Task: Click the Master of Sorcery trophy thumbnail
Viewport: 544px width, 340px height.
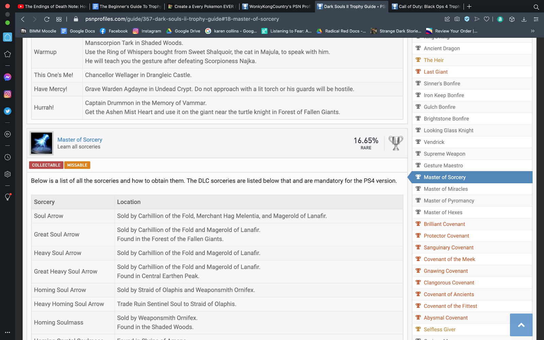Action: coord(41,143)
